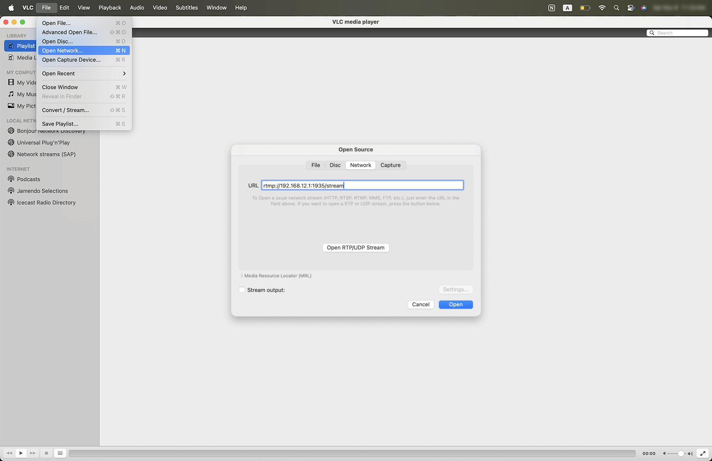Switch to the File tab
The image size is (712, 461).
(316, 165)
